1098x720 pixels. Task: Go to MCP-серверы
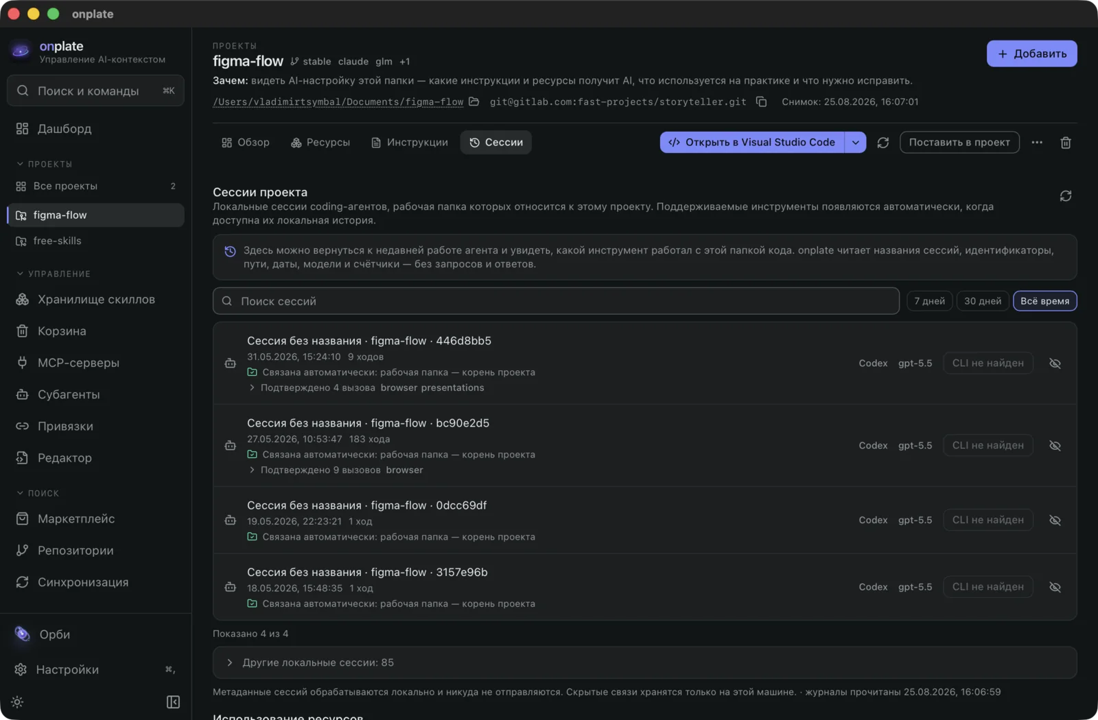coord(95,363)
